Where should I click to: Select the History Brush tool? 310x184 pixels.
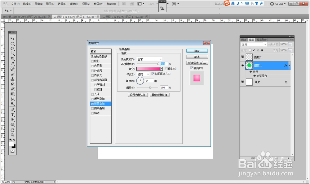pyautogui.click(x=12, y=84)
